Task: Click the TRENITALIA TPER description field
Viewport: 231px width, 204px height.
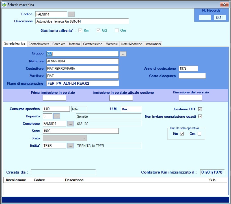Action: click(x=109, y=146)
